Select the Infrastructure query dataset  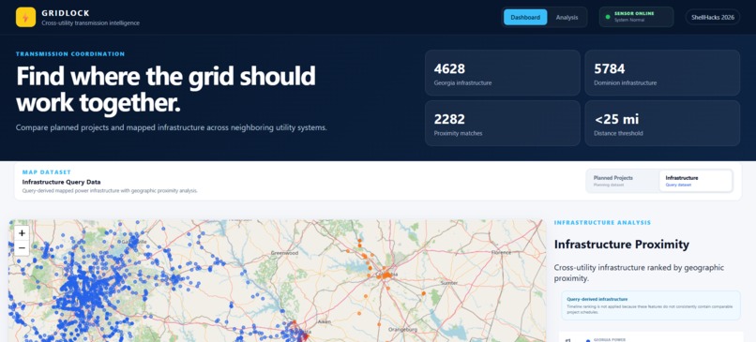coord(695,181)
